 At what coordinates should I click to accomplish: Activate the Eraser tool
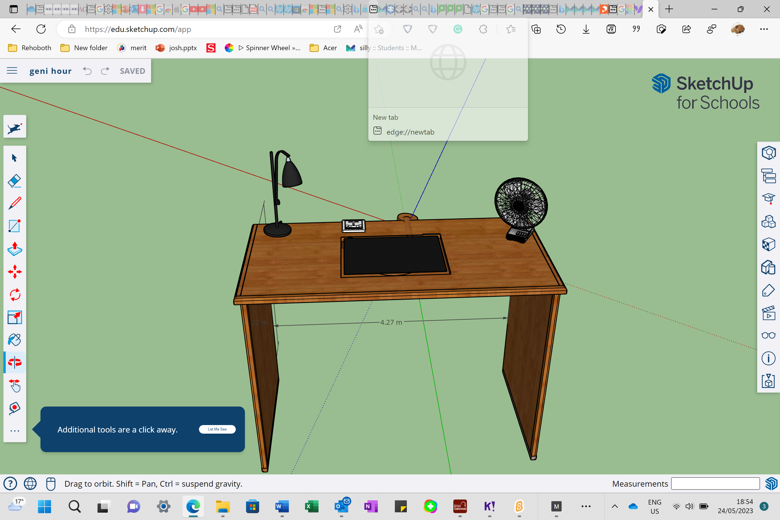[x=15, y=181]
